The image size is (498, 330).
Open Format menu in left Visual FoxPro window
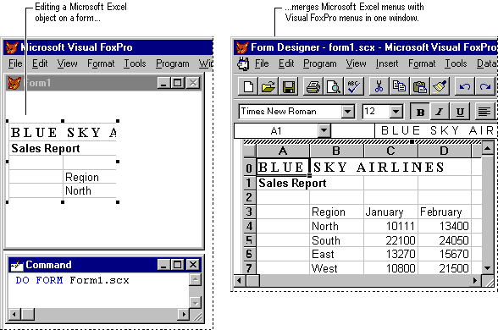[101, 63]
